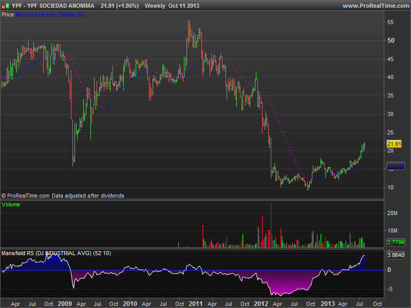The width and height of the screenshot is (411, 308).
Task: Click the Price panel label
Action: point(8,15)
